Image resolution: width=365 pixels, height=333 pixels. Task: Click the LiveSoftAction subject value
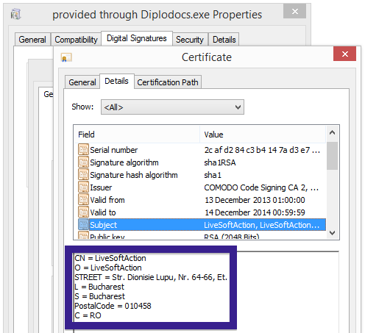262,225
